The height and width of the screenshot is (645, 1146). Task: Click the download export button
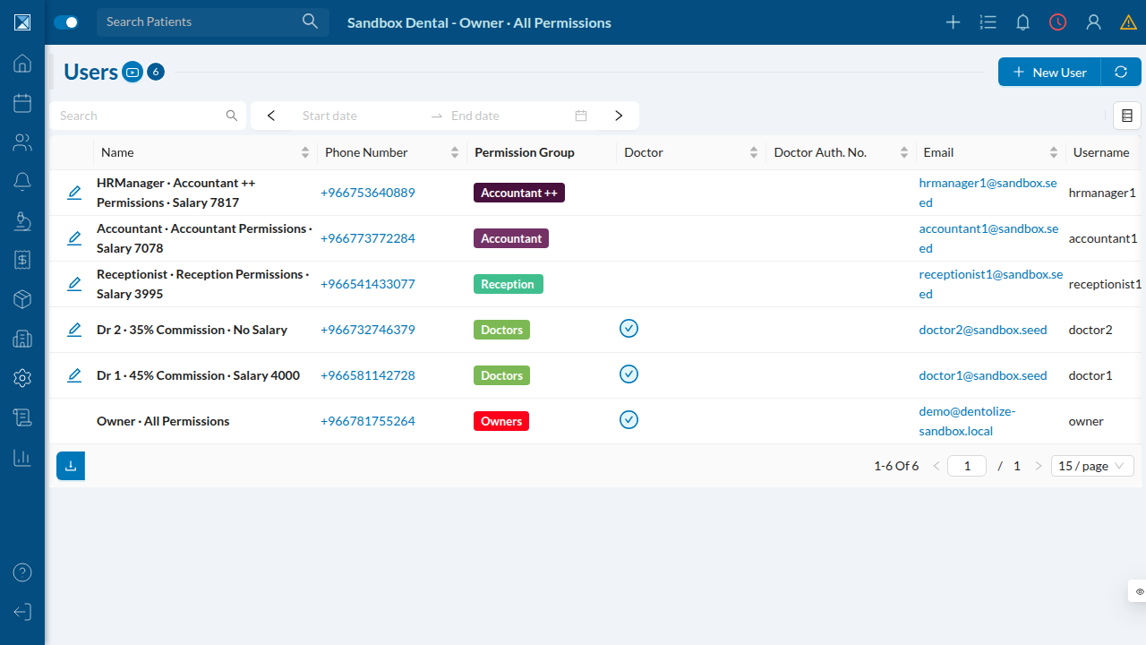point(71,466)
